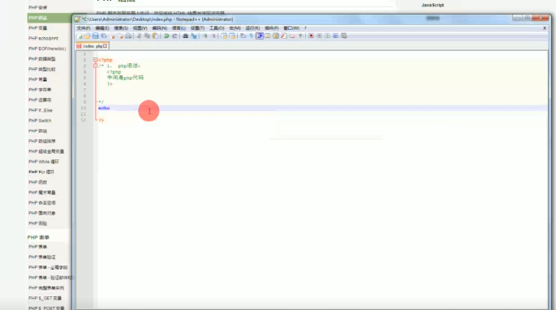Click the New file toolbar icon
The width and height of the screenshot is (556, 310).
pyautogui.click(x=80, y=36)
